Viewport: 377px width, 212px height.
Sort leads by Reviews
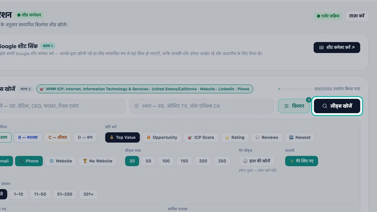click(267, 137)
